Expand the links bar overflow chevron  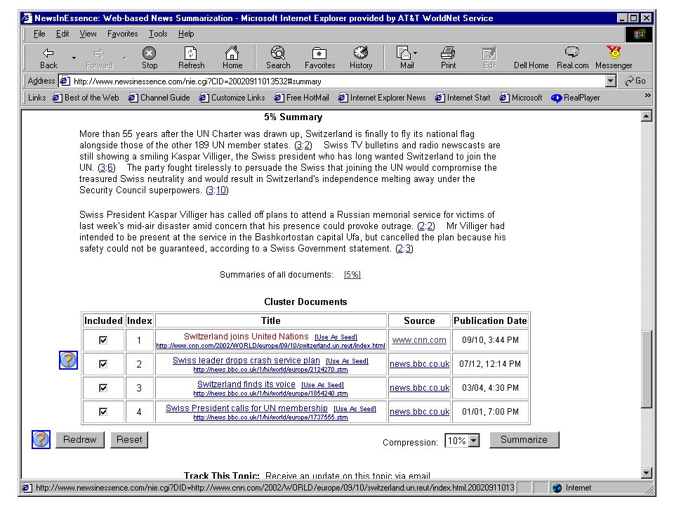tap(647, 96)
